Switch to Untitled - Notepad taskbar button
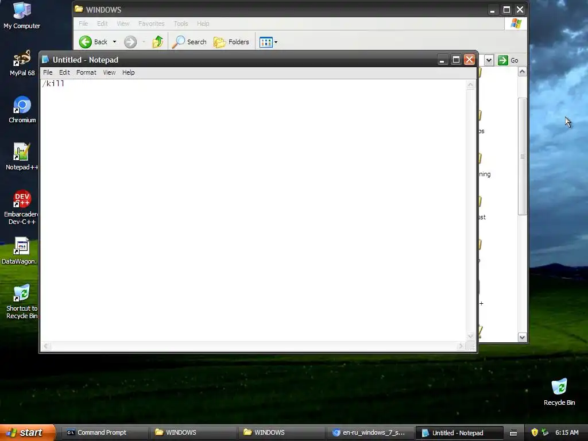 coord(459,433)
